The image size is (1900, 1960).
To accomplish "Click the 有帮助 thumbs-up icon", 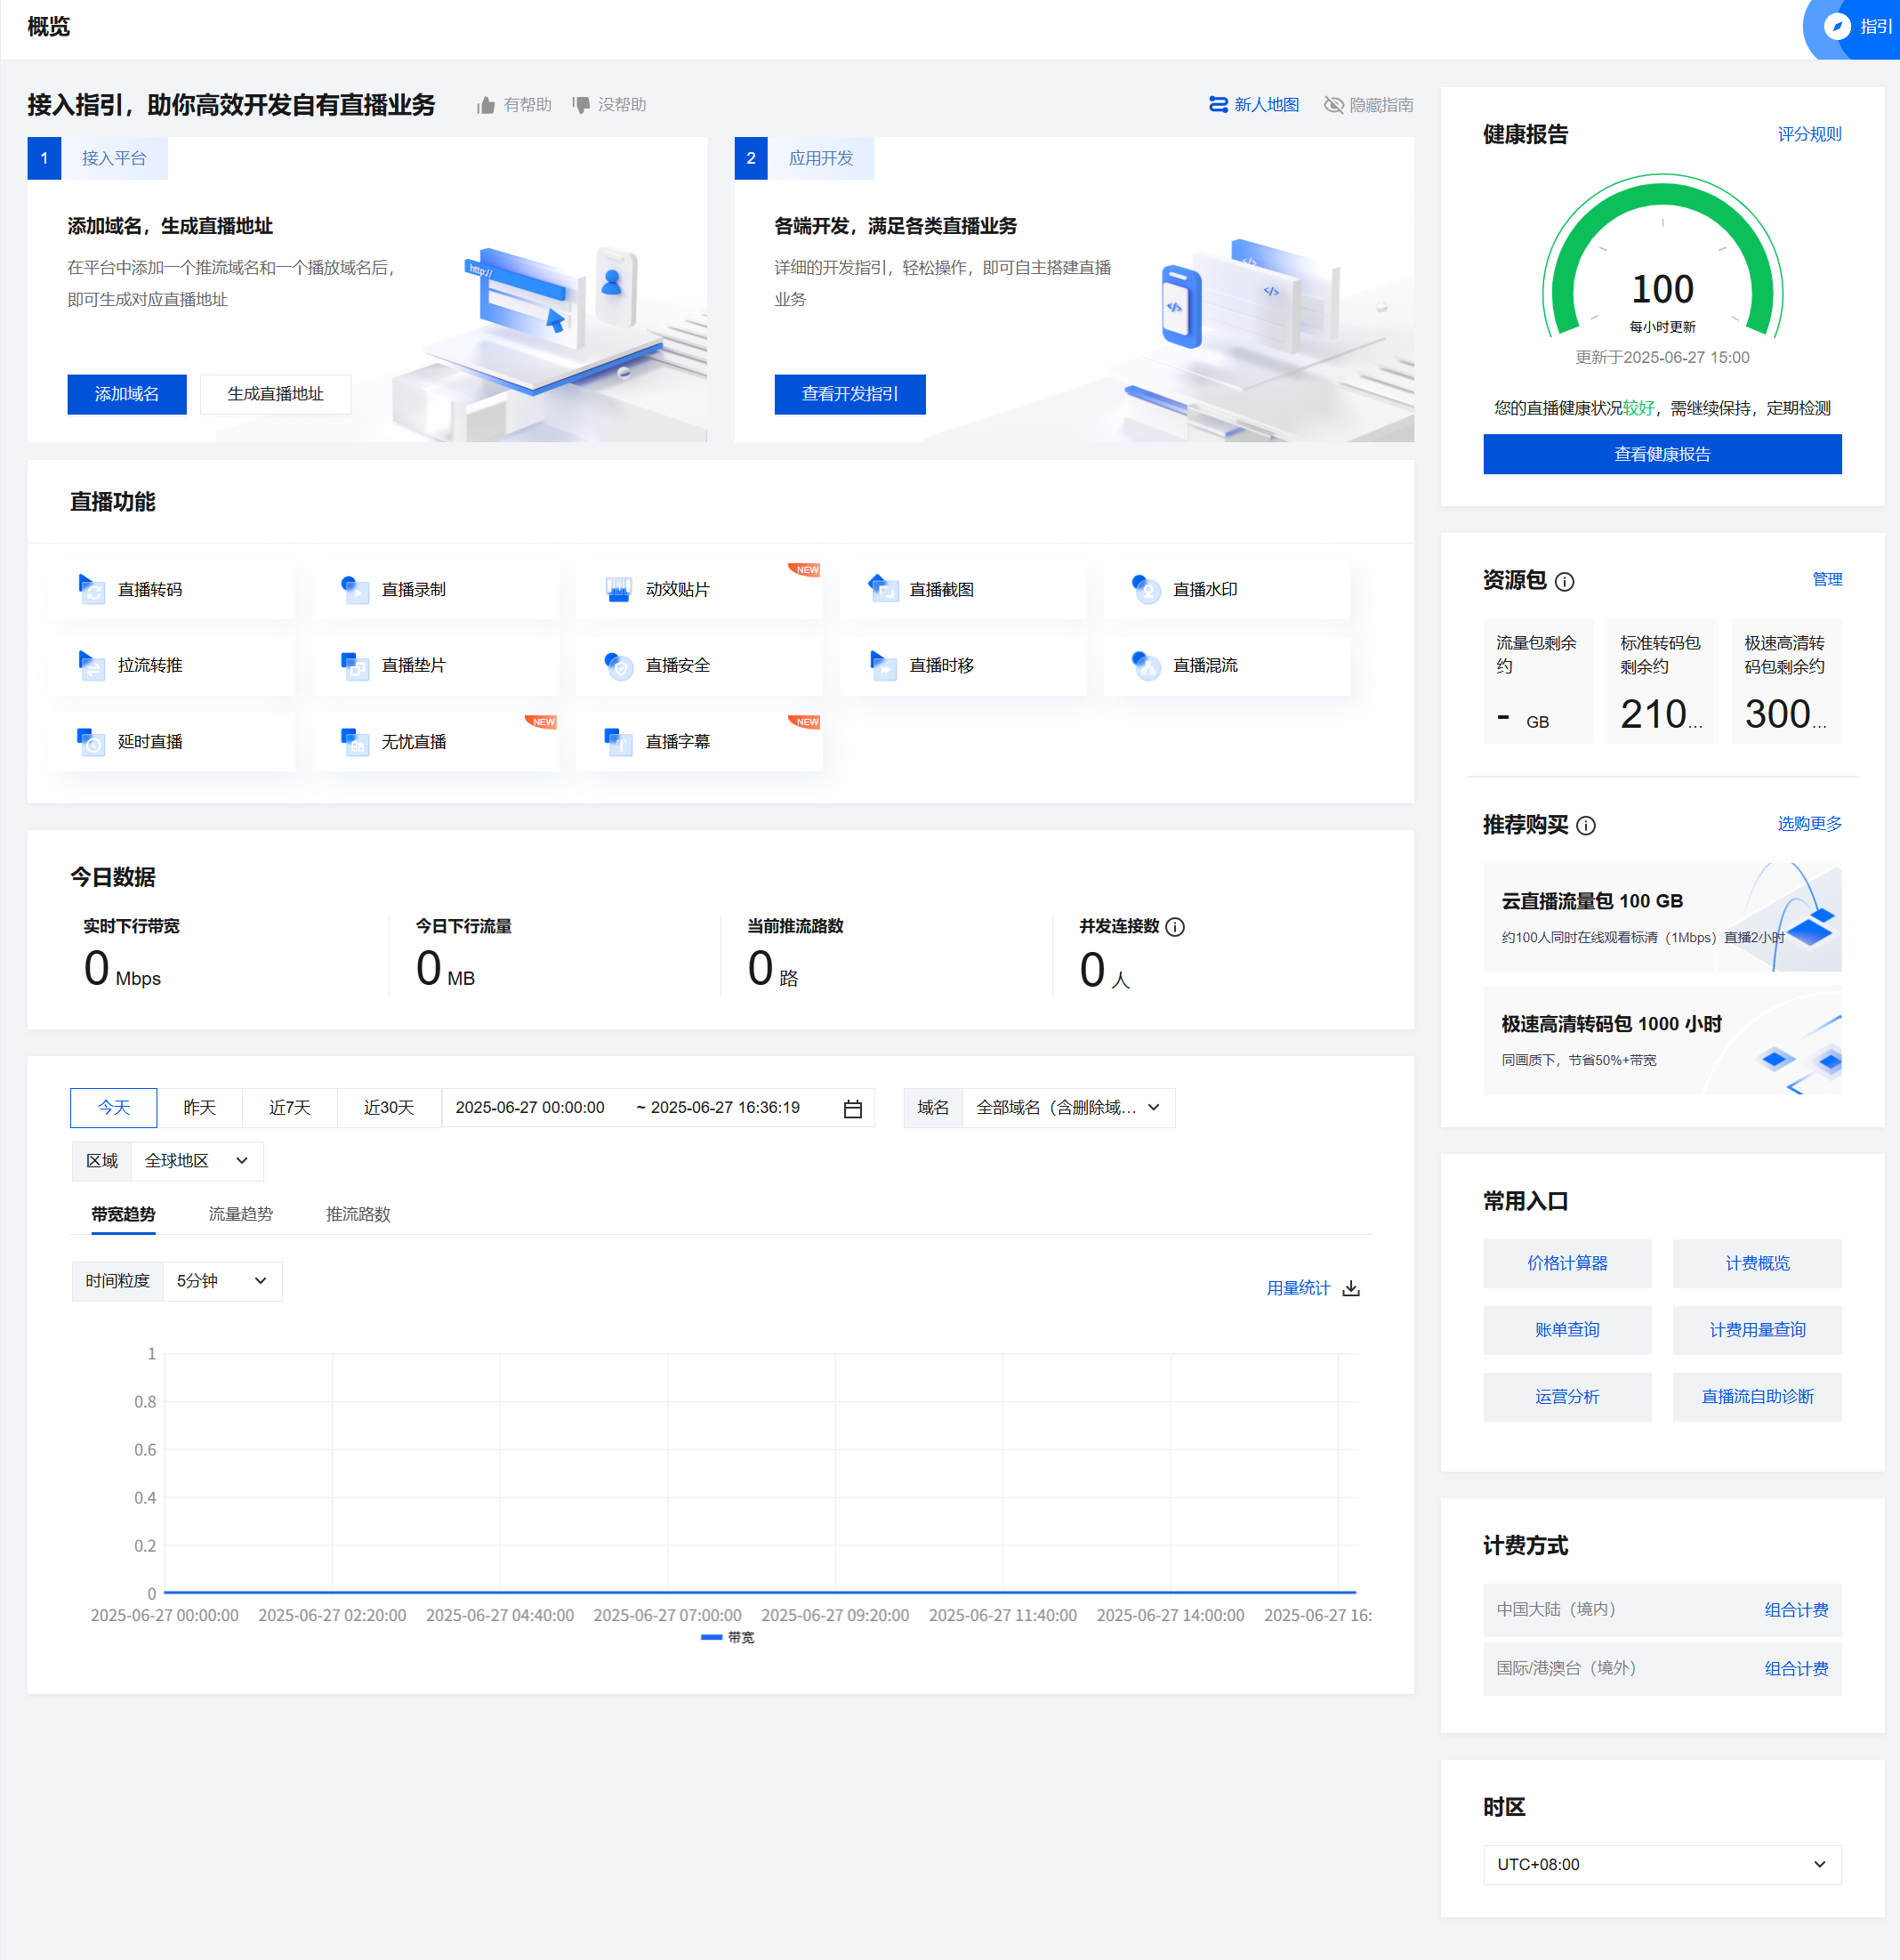I will [x=487, y=105].
